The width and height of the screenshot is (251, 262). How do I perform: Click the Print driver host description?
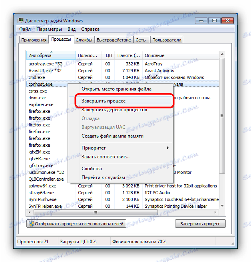[181, 186]
